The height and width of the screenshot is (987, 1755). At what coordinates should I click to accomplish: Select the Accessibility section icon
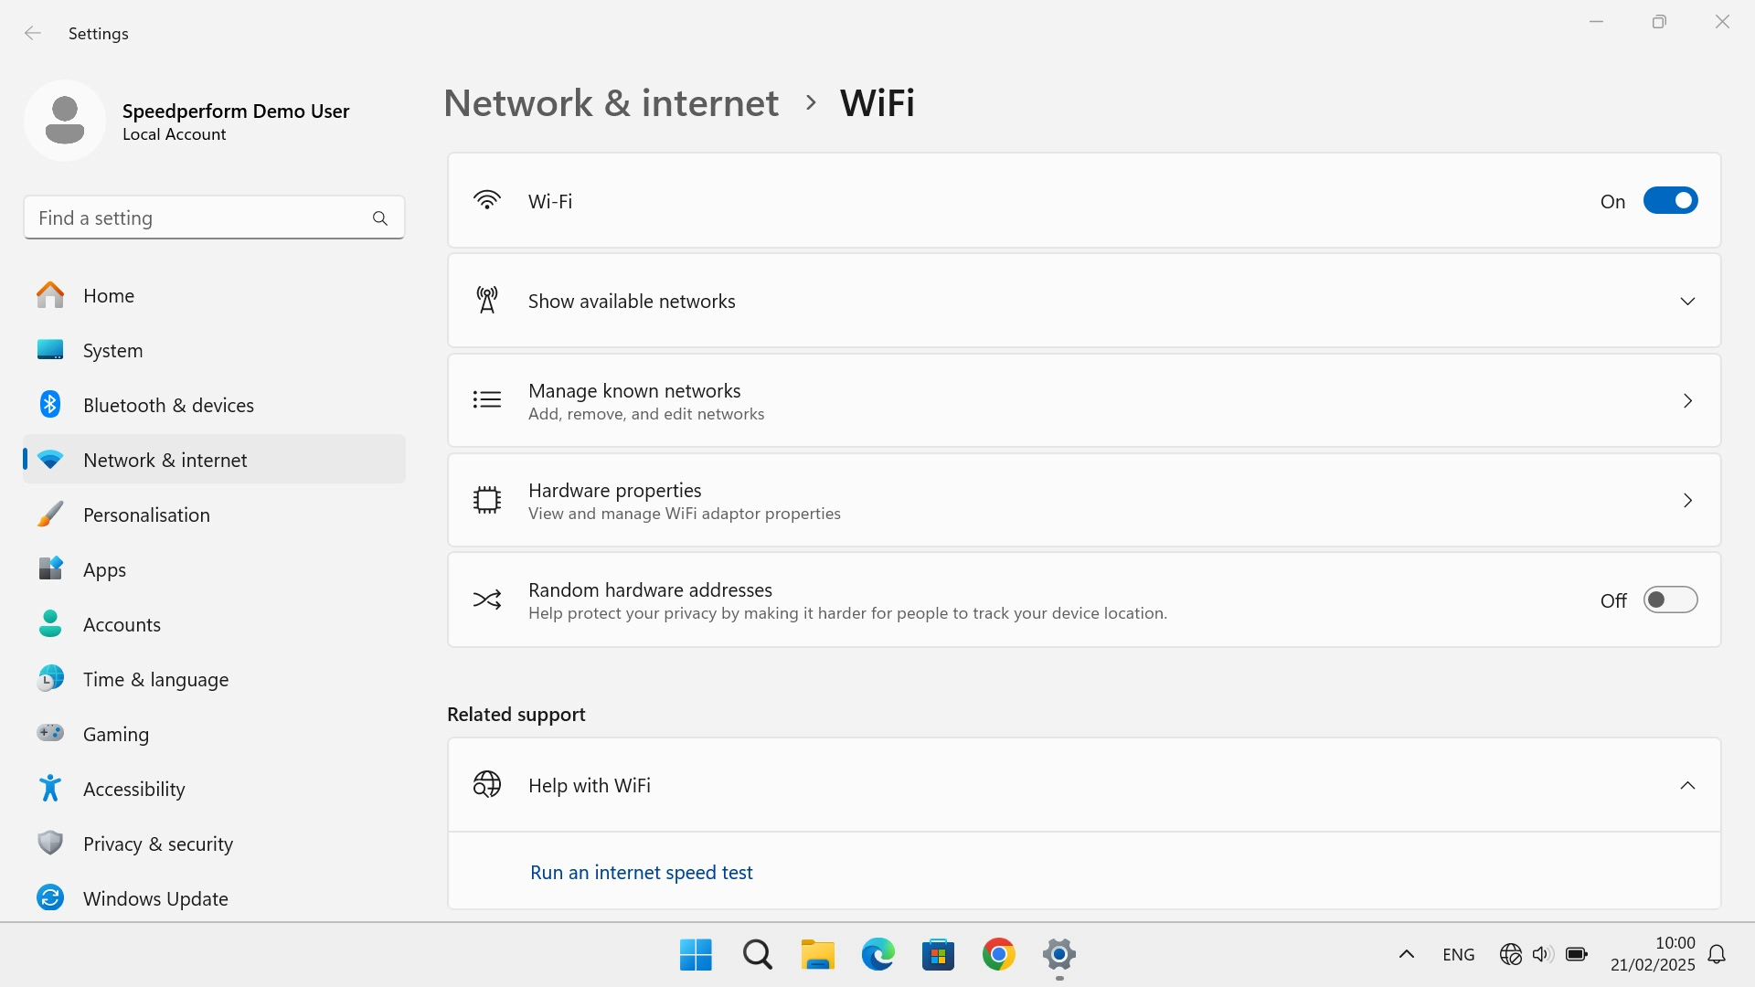[x=50, y=789]
